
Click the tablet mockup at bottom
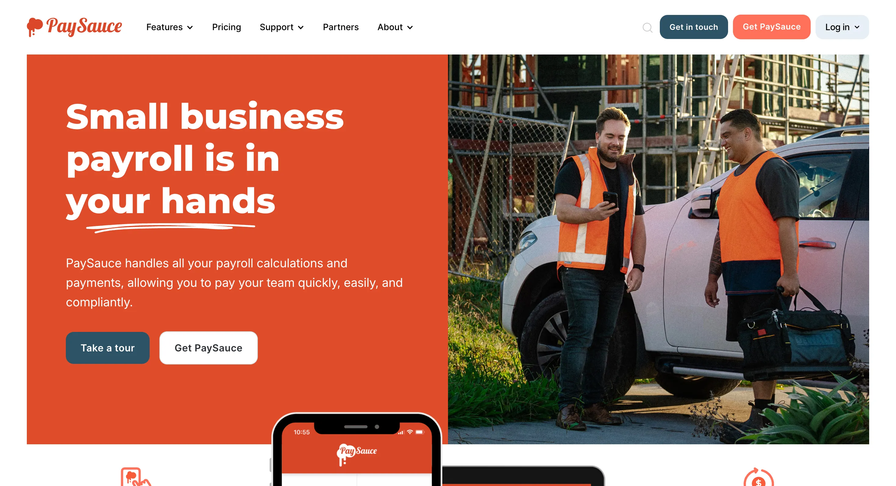523,476
